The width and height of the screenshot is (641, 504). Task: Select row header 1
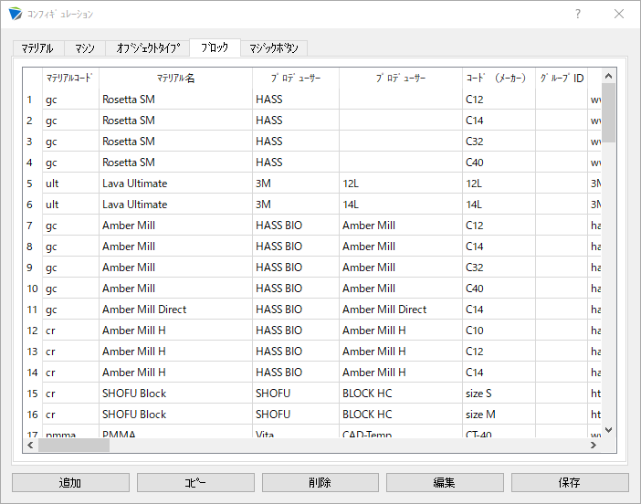point(32,100)
